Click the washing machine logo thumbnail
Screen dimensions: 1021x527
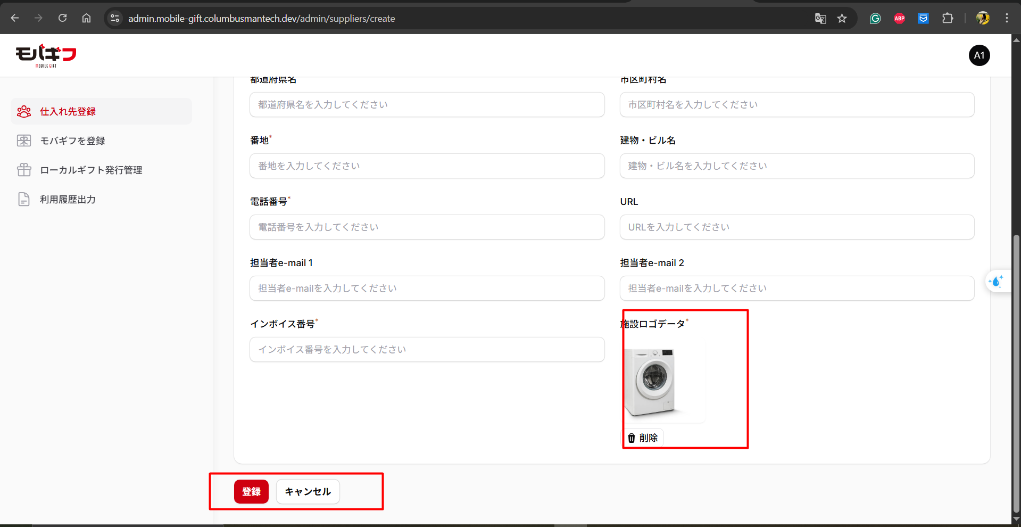[664, 382]
